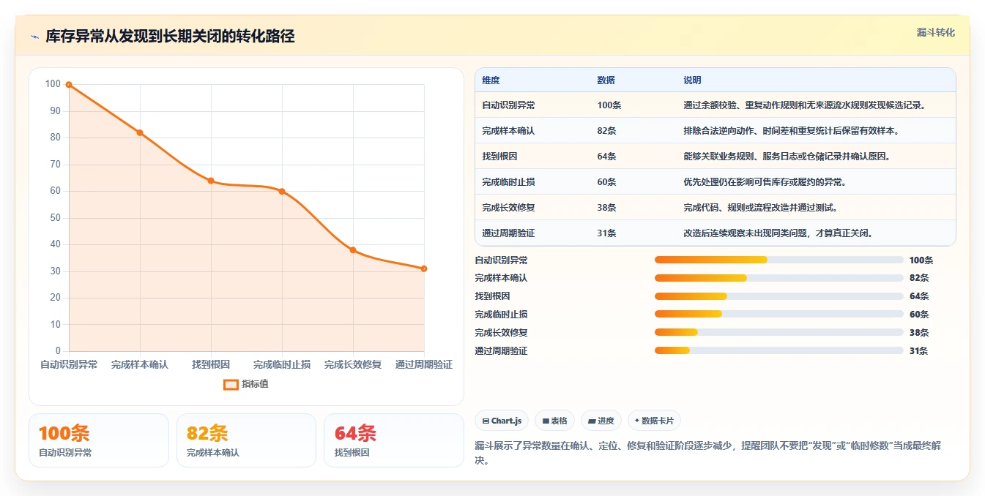Click the chart point at 通过周期验证
985x496 pixels.
coord(424,268)
